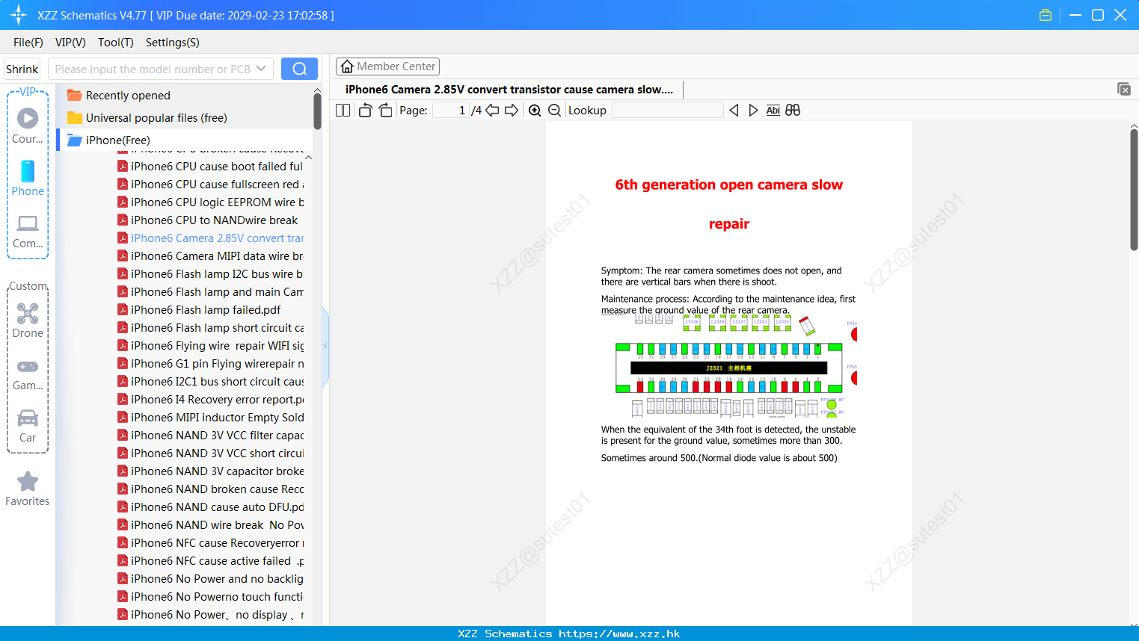Open the Tool(T) menu
The image size is (1139, 641).
pyautogui.click(x=116, y=43)
